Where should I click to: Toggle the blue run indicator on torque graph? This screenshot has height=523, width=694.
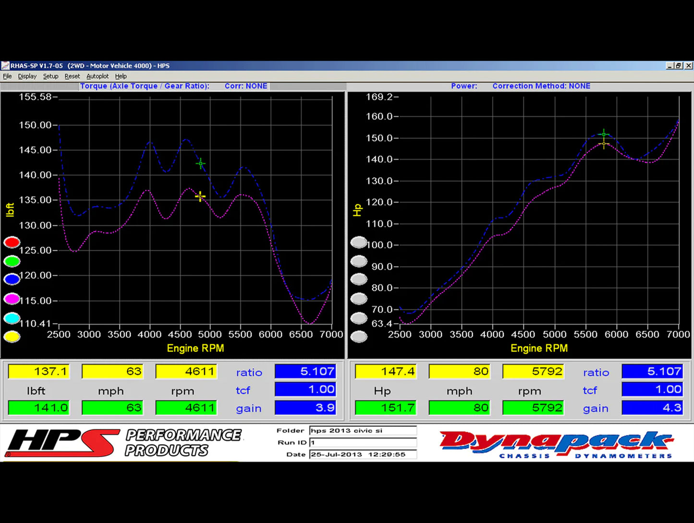(x=12, y=280)
